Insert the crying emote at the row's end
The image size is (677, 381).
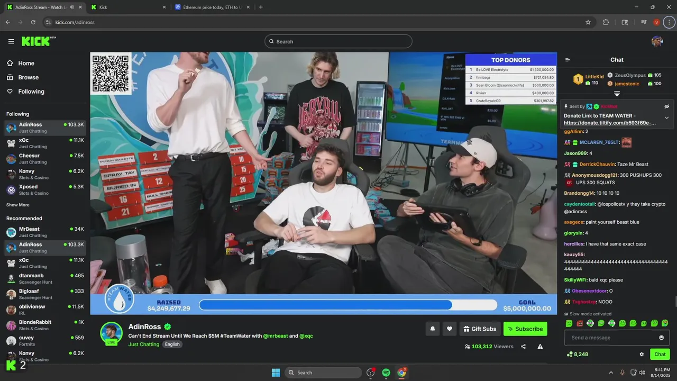coord(665,323)
